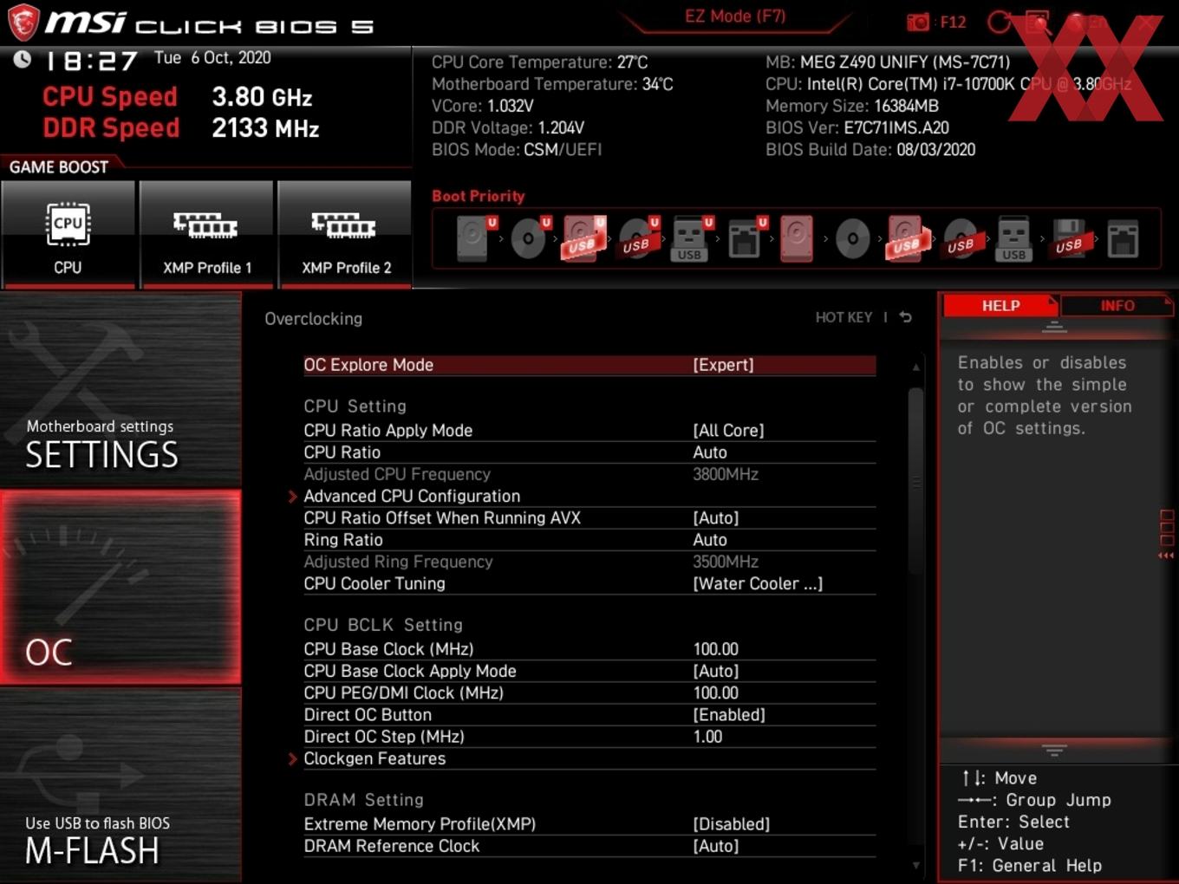
Task: Open M-FLASH to flash BIOS
Action: coord(121,785)
